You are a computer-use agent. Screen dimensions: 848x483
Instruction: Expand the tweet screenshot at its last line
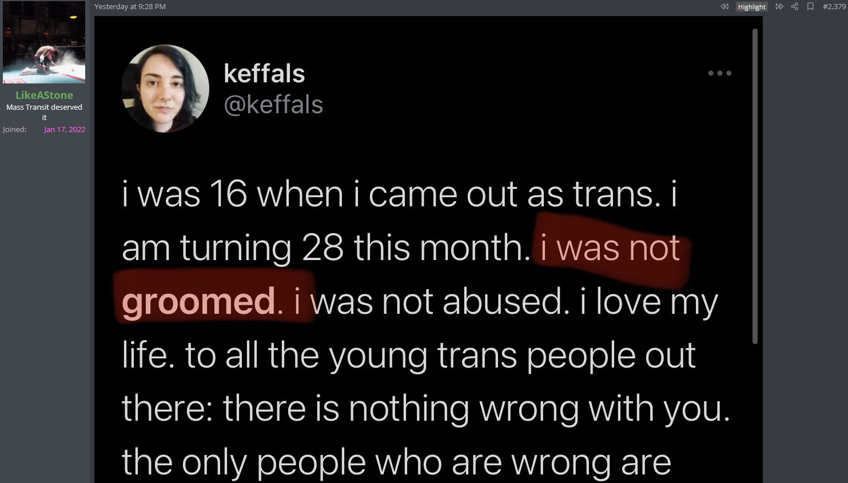[x=396, y=462]
